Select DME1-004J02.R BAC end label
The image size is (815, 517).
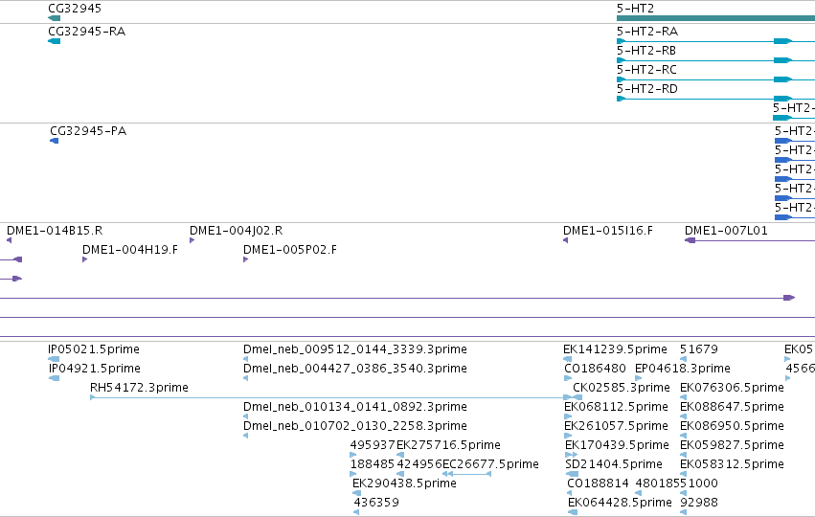(236, 231)
